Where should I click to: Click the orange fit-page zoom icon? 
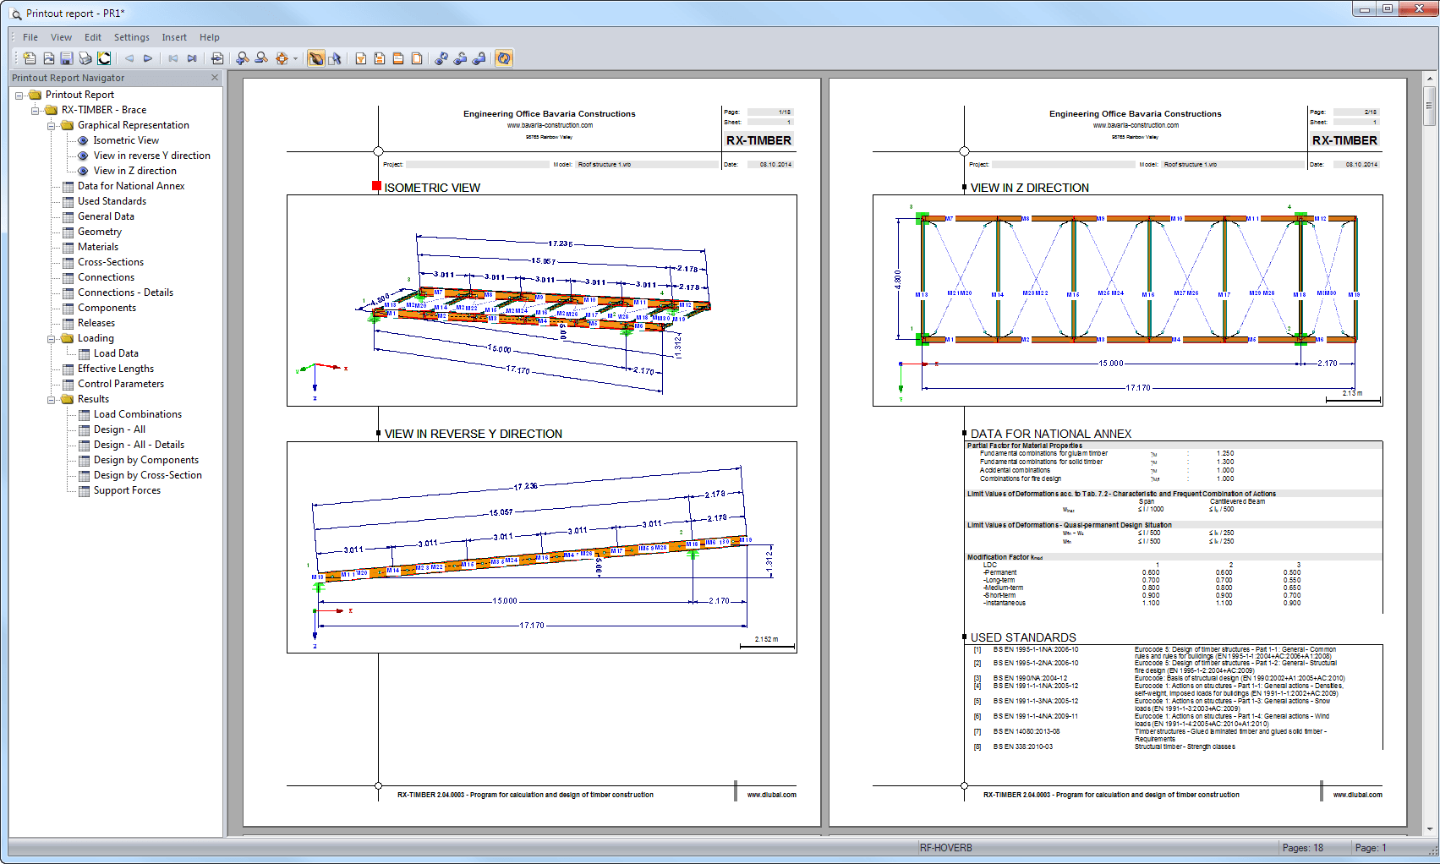[x=282, y=58]
